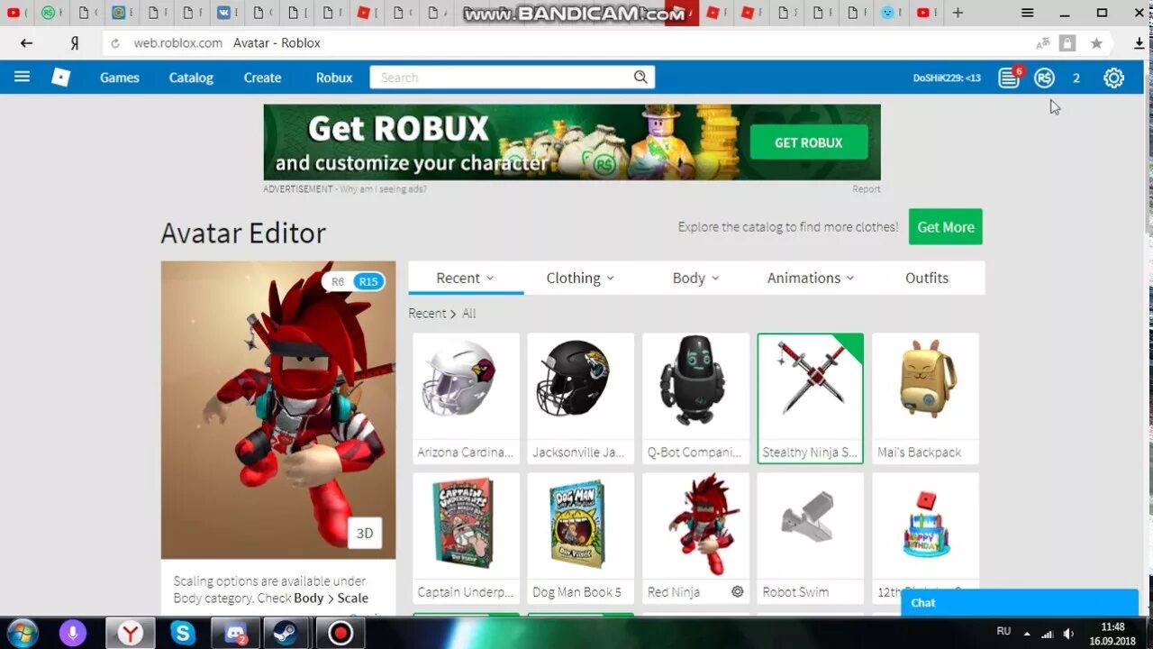Open the notifications feed icon
Image resolution: width=1153 pixels, height=649 pixels.
1009,78
